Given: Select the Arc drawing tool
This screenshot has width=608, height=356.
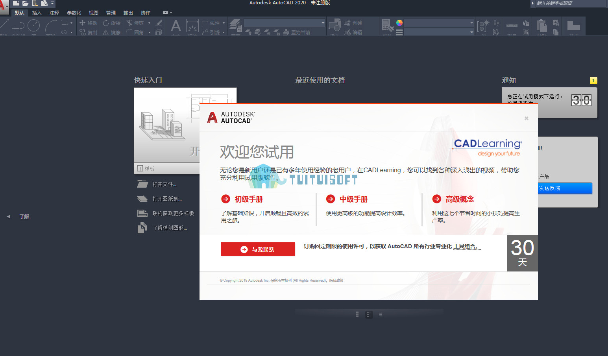Looking at the screenshot, I should [51, 26].
